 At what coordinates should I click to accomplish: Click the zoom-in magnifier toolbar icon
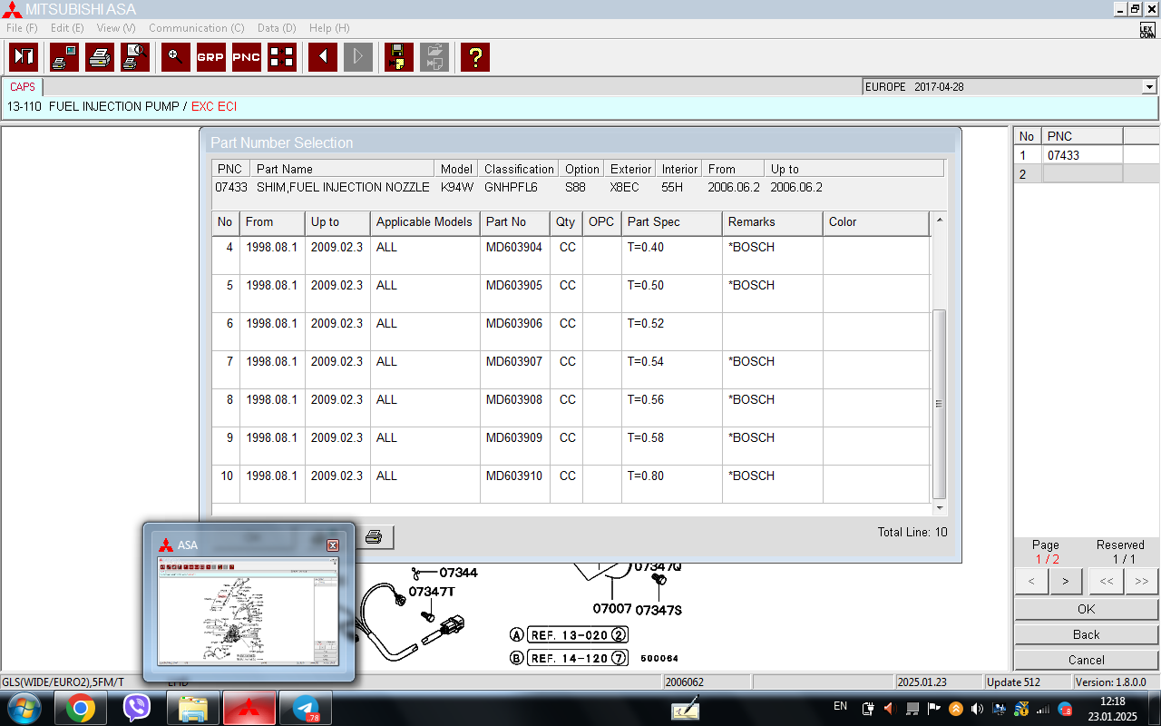(x=175, y=57)
